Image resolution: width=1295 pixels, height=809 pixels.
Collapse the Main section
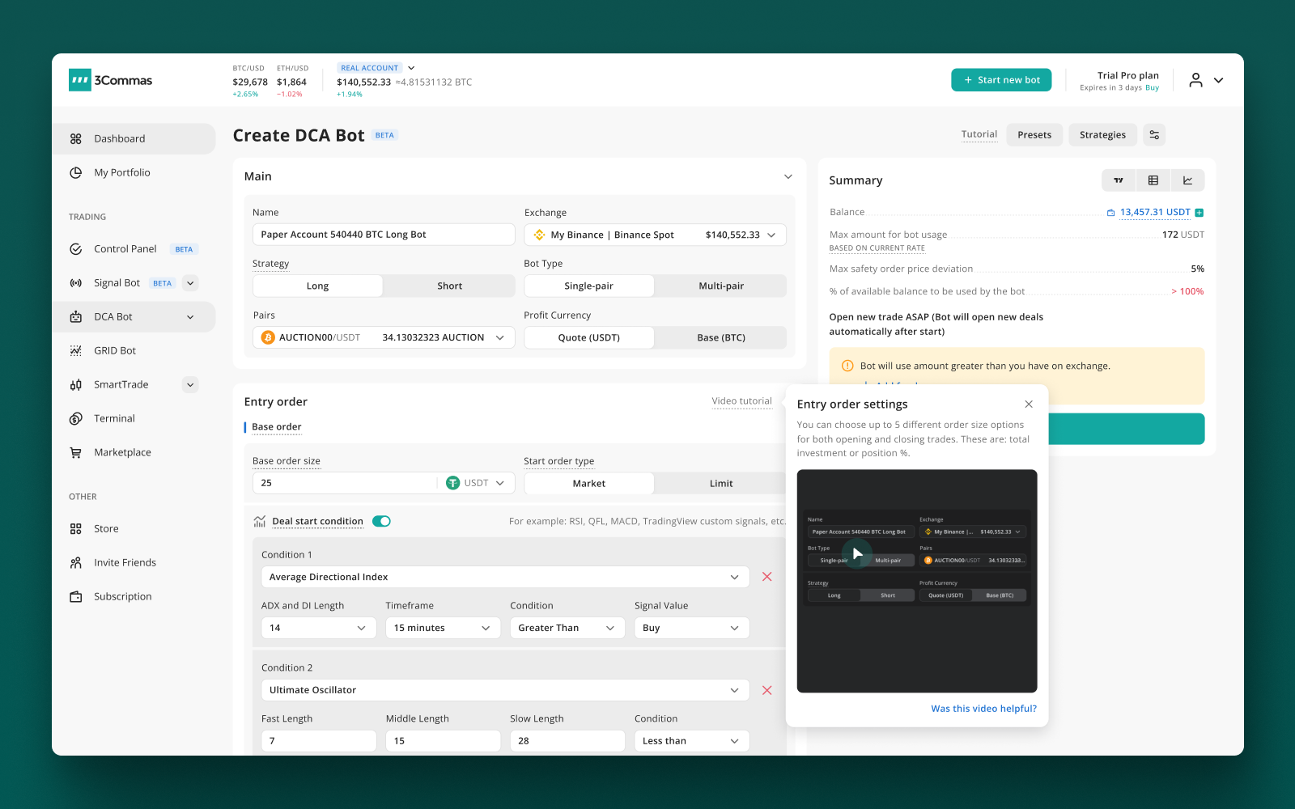tap(788, 176)
